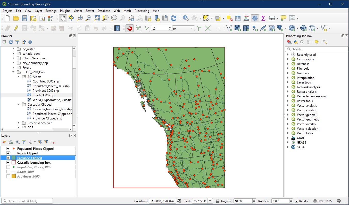349x205 pixels.
Task: Click the Save Project floppy icon
Action: [25, 18]
